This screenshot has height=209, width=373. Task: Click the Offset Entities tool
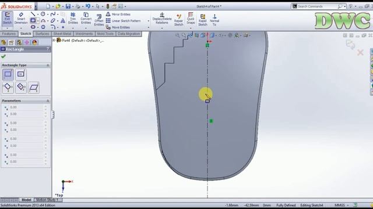(98, 20)
